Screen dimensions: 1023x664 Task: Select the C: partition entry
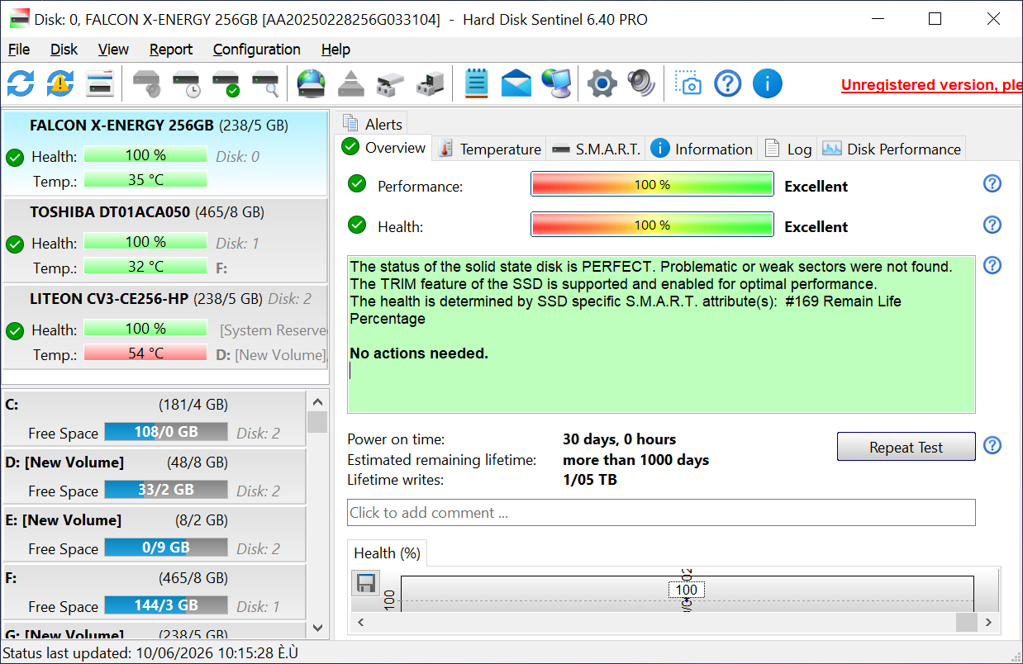pyautogui.click(x=154, y=419)
